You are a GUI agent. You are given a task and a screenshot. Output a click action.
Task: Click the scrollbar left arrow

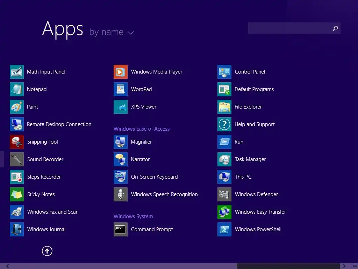coord(7,266)
